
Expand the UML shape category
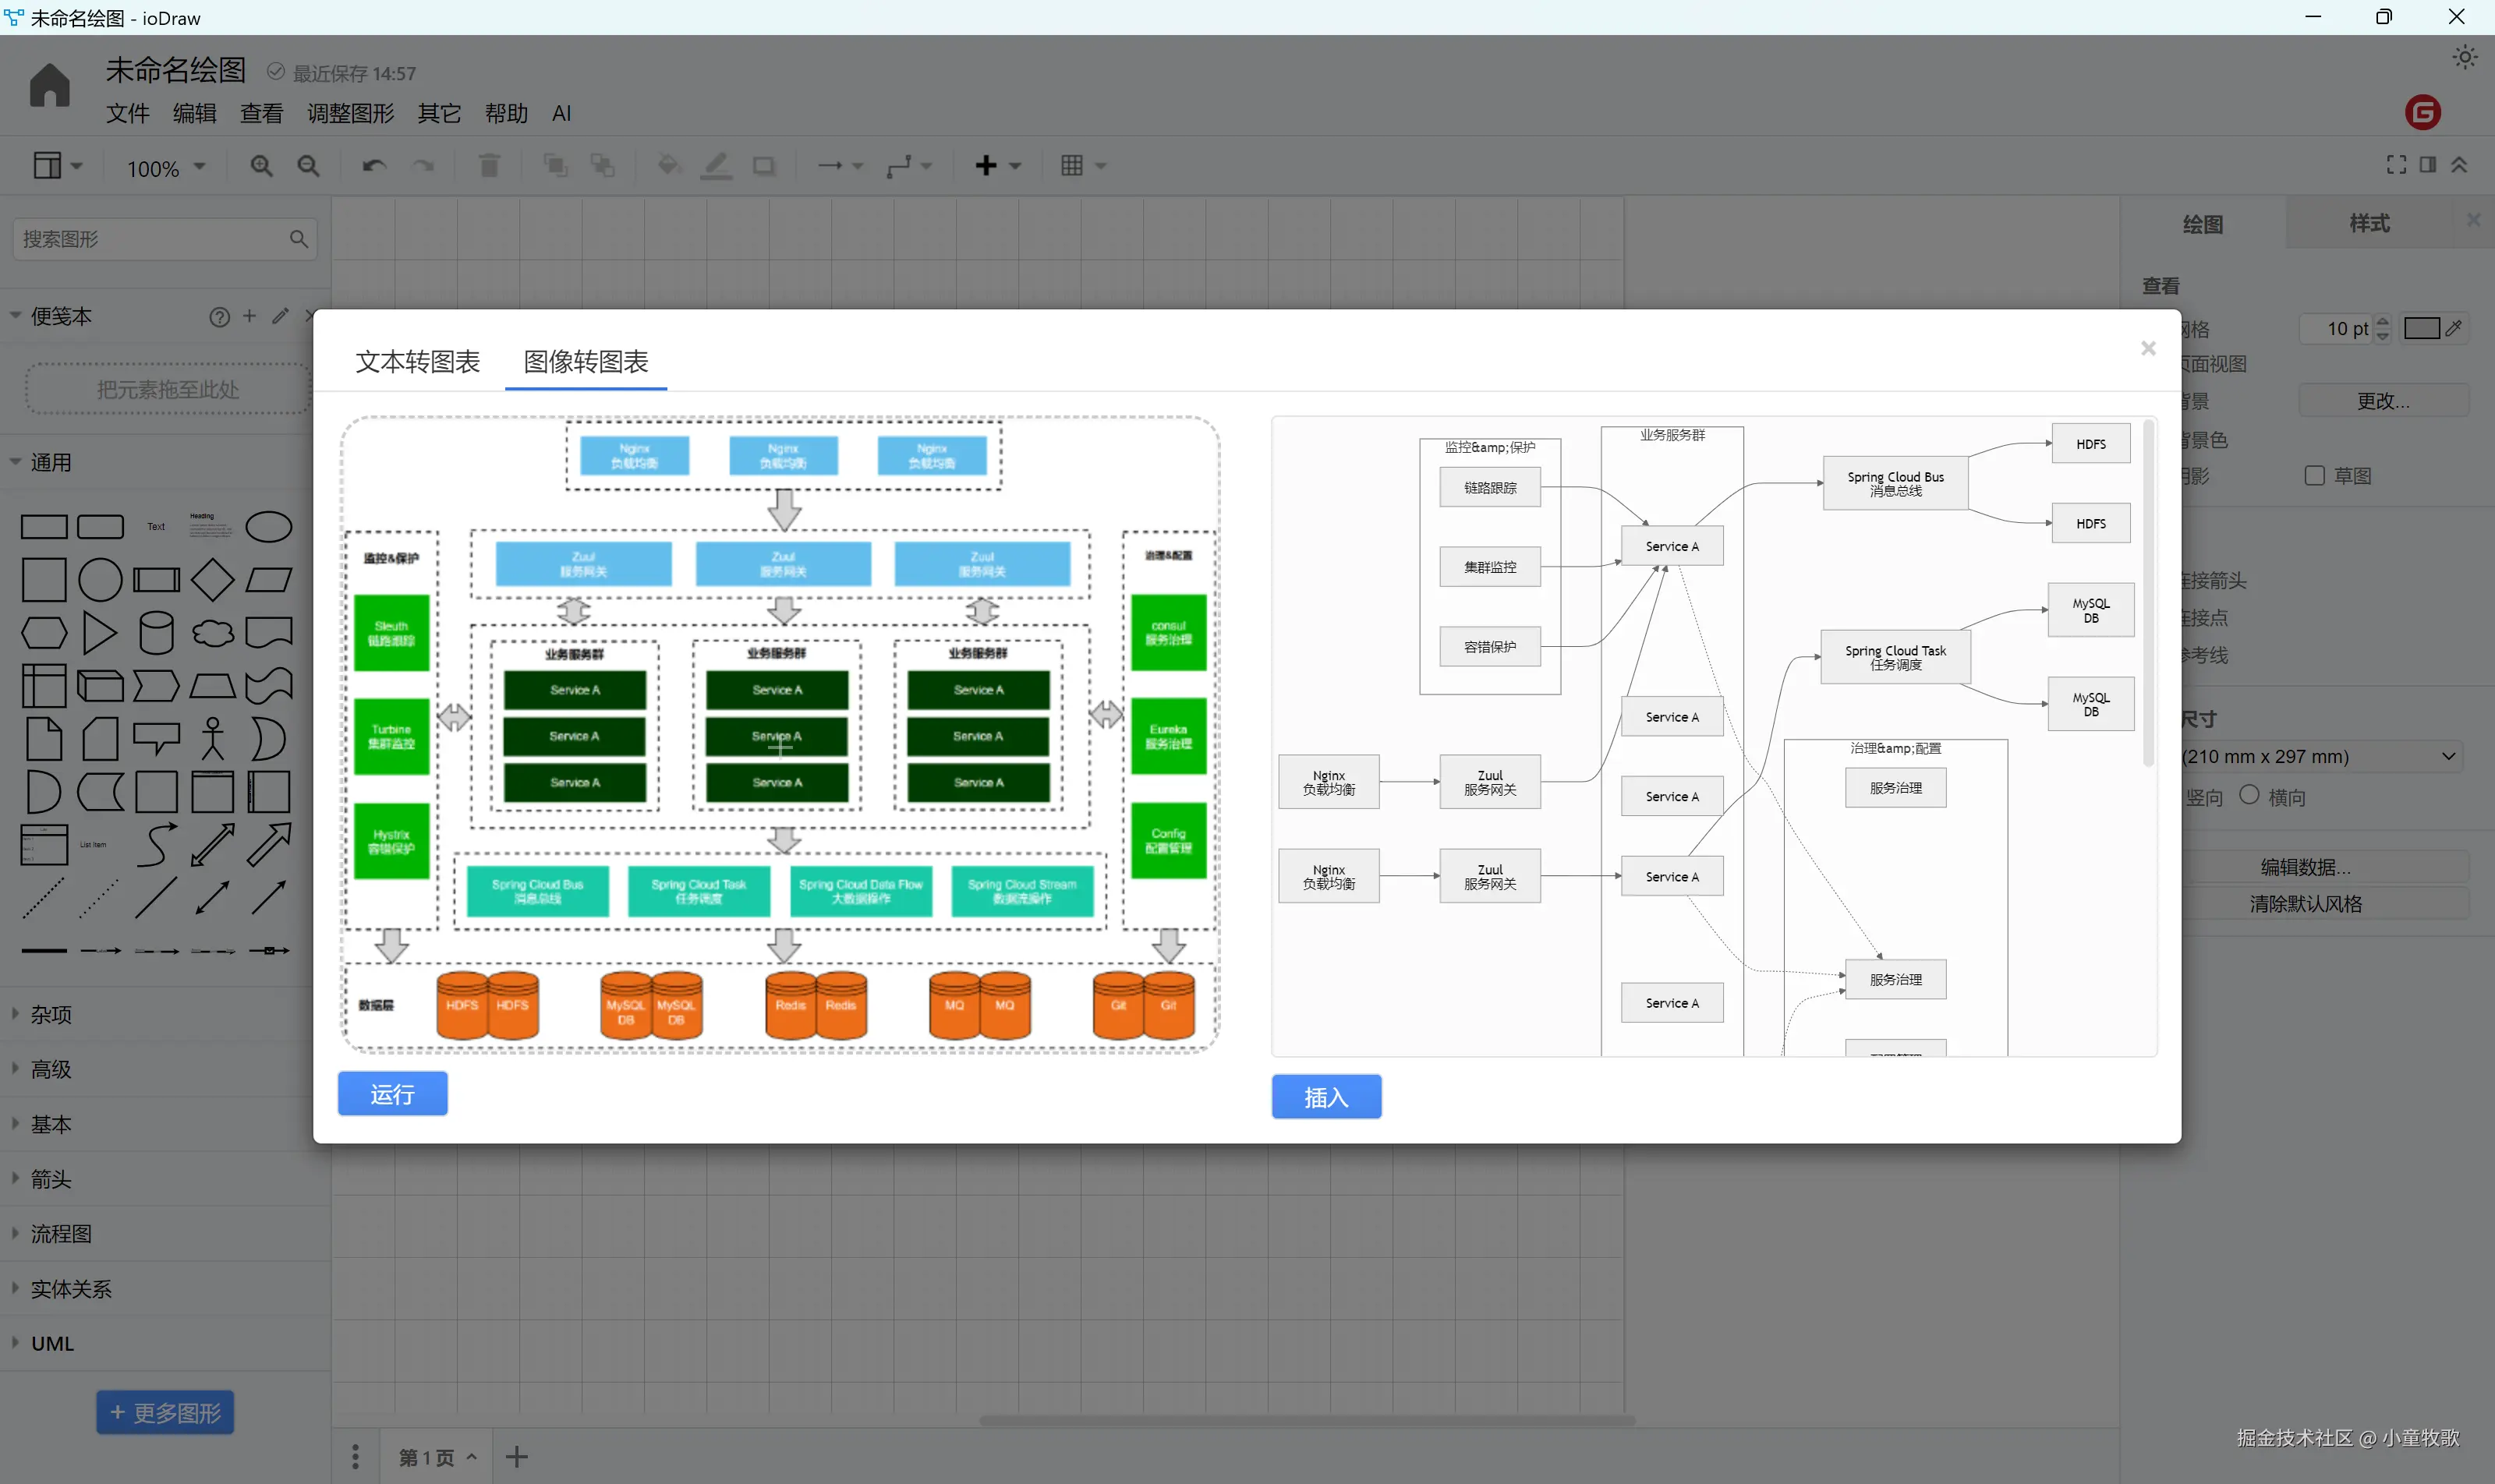point(52,1344)
